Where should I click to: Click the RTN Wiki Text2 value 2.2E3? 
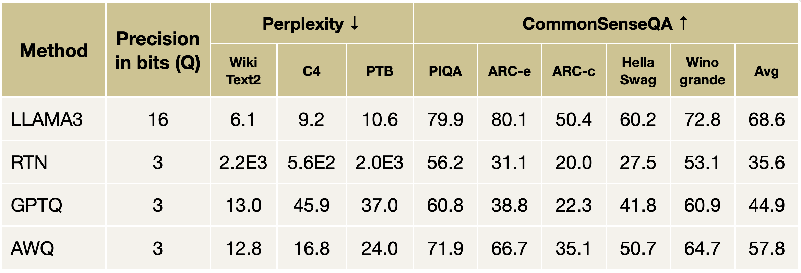[243, 162]
